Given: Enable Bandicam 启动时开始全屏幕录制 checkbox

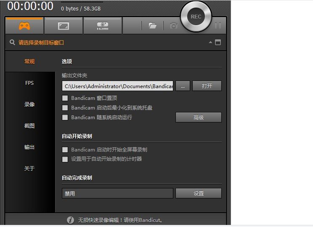Looking at the screenshot, I should coord(65,149).
